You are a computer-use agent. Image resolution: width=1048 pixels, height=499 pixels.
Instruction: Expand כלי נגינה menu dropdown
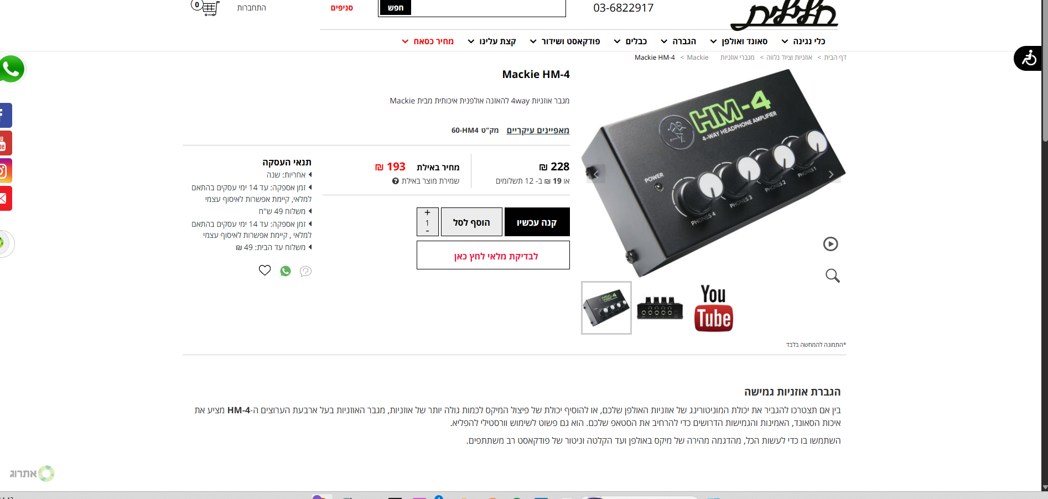coord(803,41)
